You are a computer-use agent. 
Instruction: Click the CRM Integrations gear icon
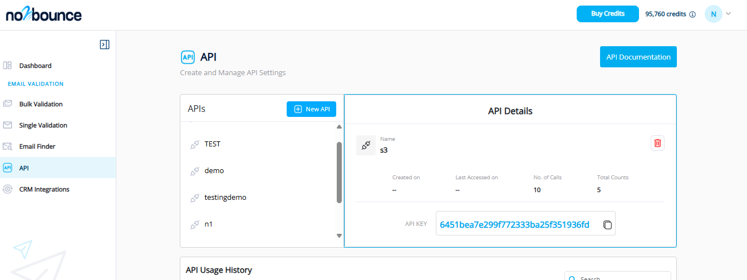pos(8,189)
